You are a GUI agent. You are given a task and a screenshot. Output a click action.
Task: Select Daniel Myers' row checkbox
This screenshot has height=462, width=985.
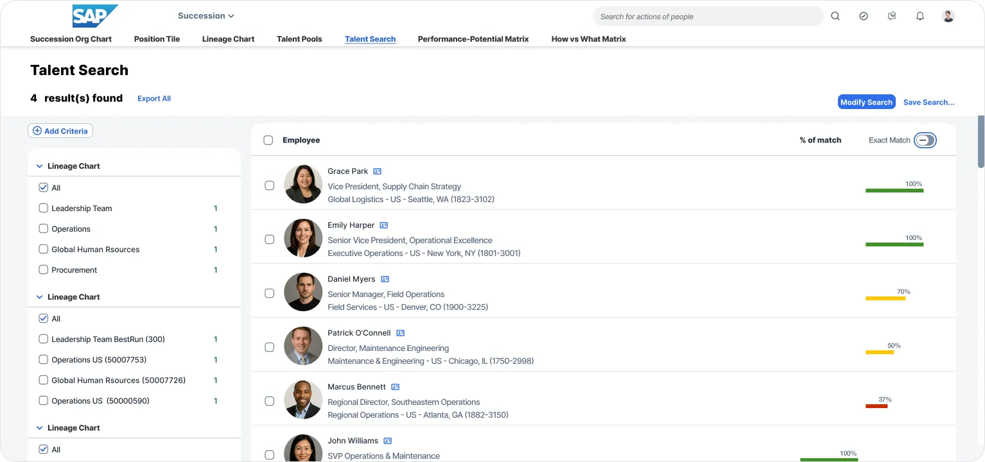coord(268,293)
